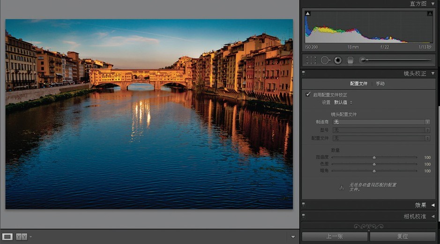
Task: Expand the 效果 panel
Action: (433, 205)
